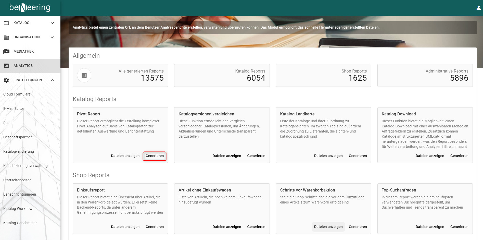Show files for Einkaufsreport

pos(125,227)
